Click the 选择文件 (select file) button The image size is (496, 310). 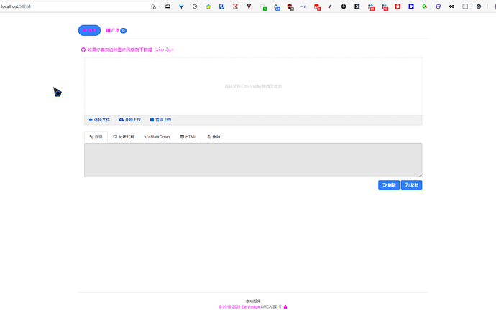pyautogui.click(x=99, y=120)
